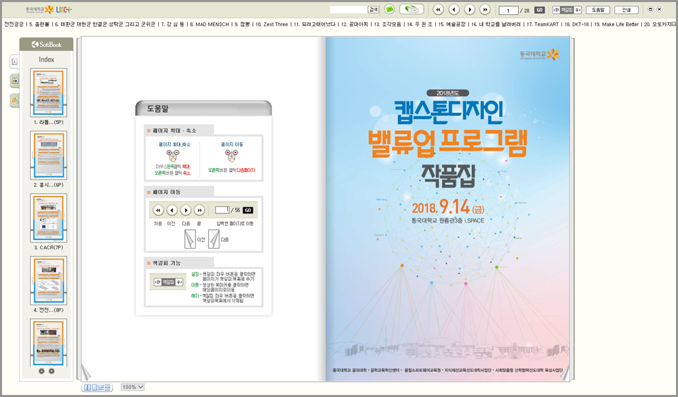Click the cover title '캡스톤디자인'
This screenshot has height=397, width=678.
click(449, 112)
